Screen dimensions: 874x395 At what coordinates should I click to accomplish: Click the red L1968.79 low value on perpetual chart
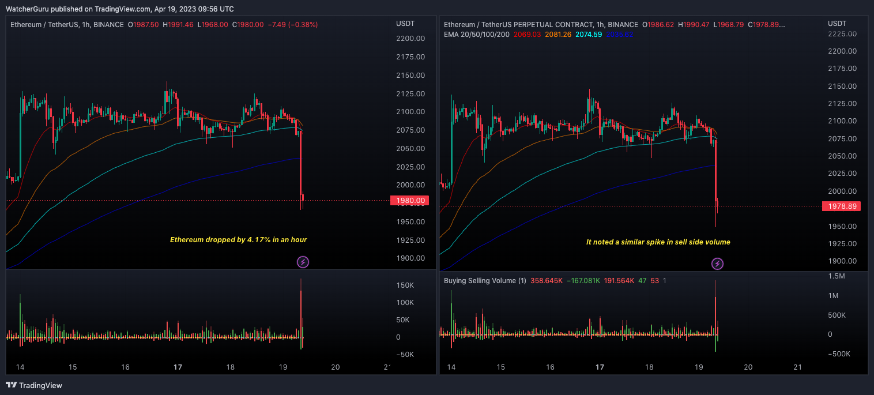[729, 25]
